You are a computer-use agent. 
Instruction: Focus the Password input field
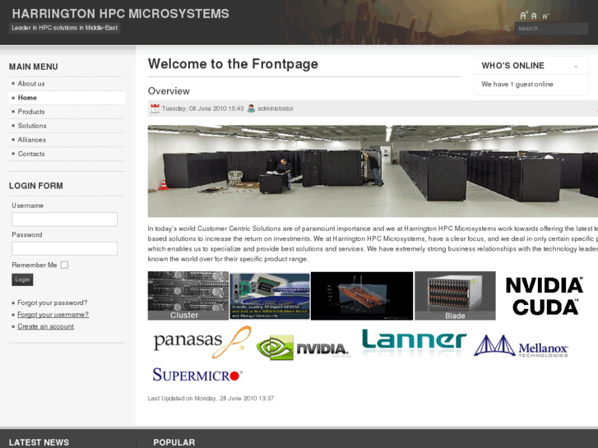point(64,248)
